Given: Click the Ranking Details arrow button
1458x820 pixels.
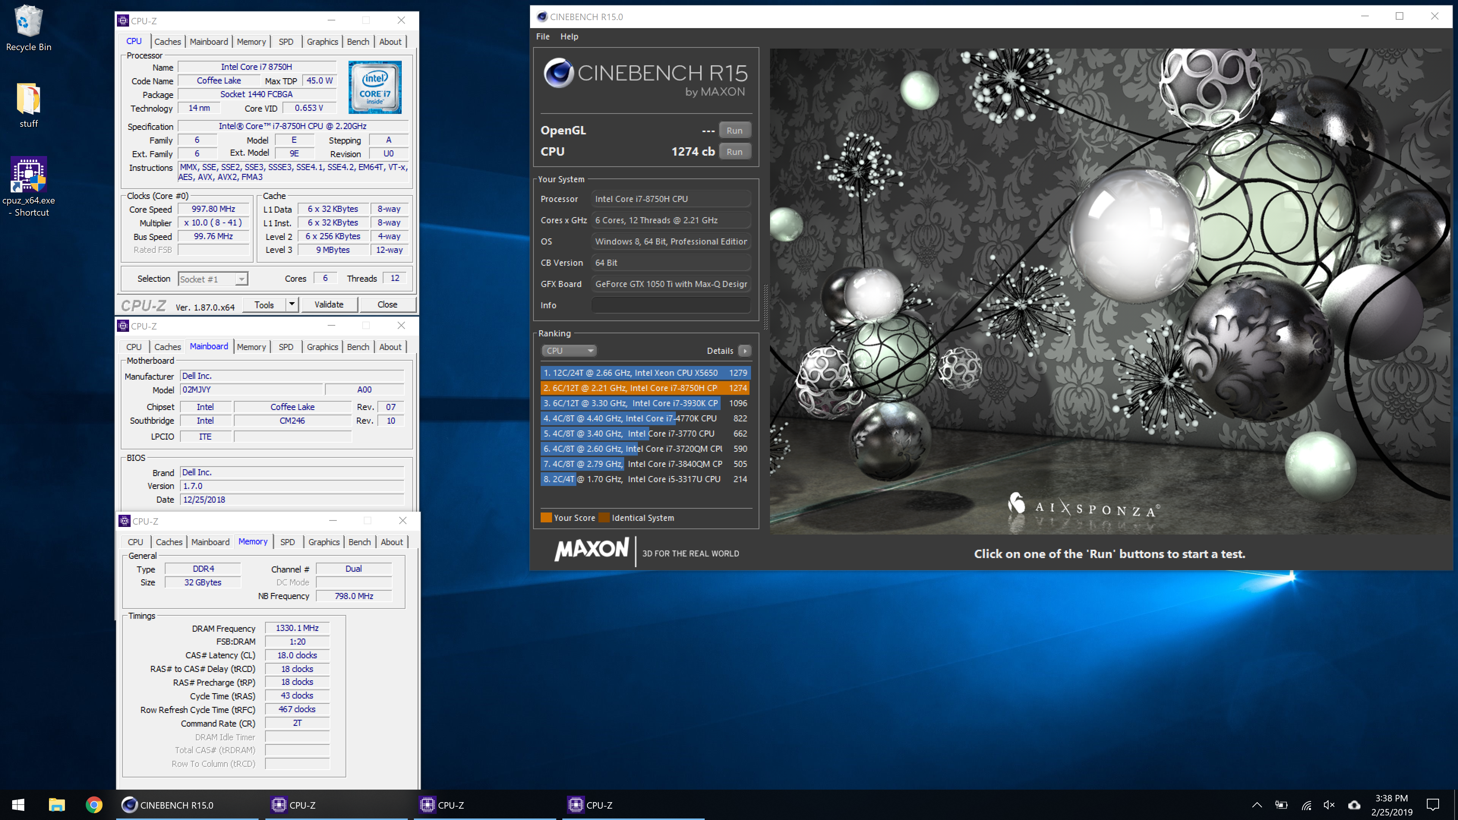Looking at the screenshot, I should [x=745, y=350].
